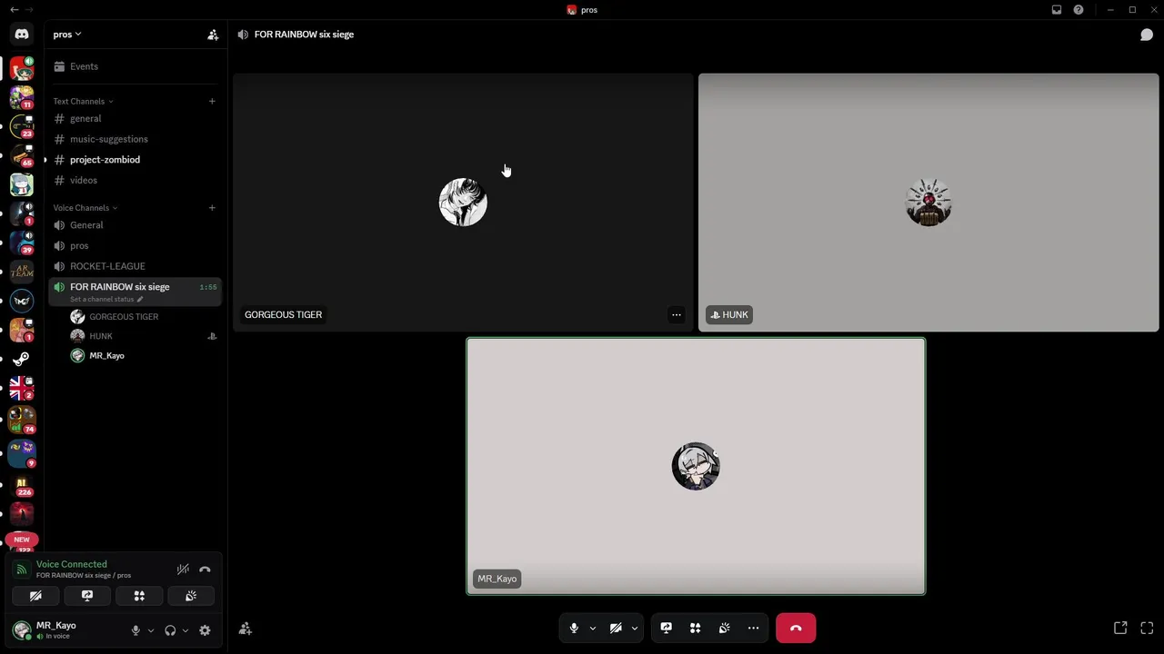Screen dimensions: 1164x654
Task: Disconnect with the red hang-up button
Action: pos(796,628)
